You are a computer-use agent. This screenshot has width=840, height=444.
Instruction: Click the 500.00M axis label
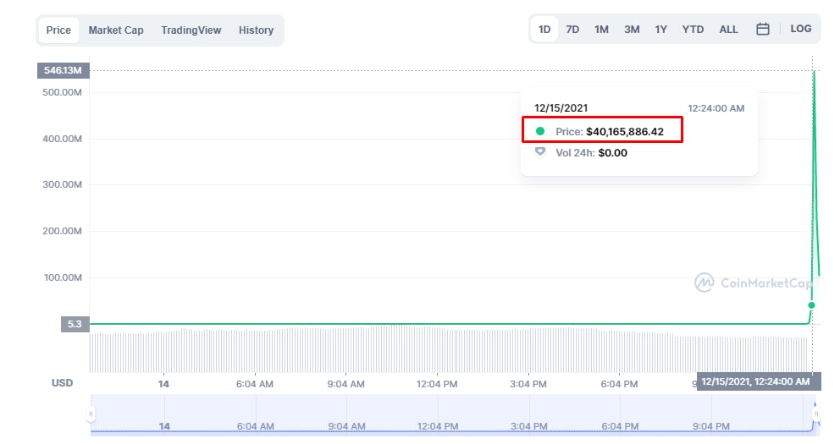pos(62,92)
